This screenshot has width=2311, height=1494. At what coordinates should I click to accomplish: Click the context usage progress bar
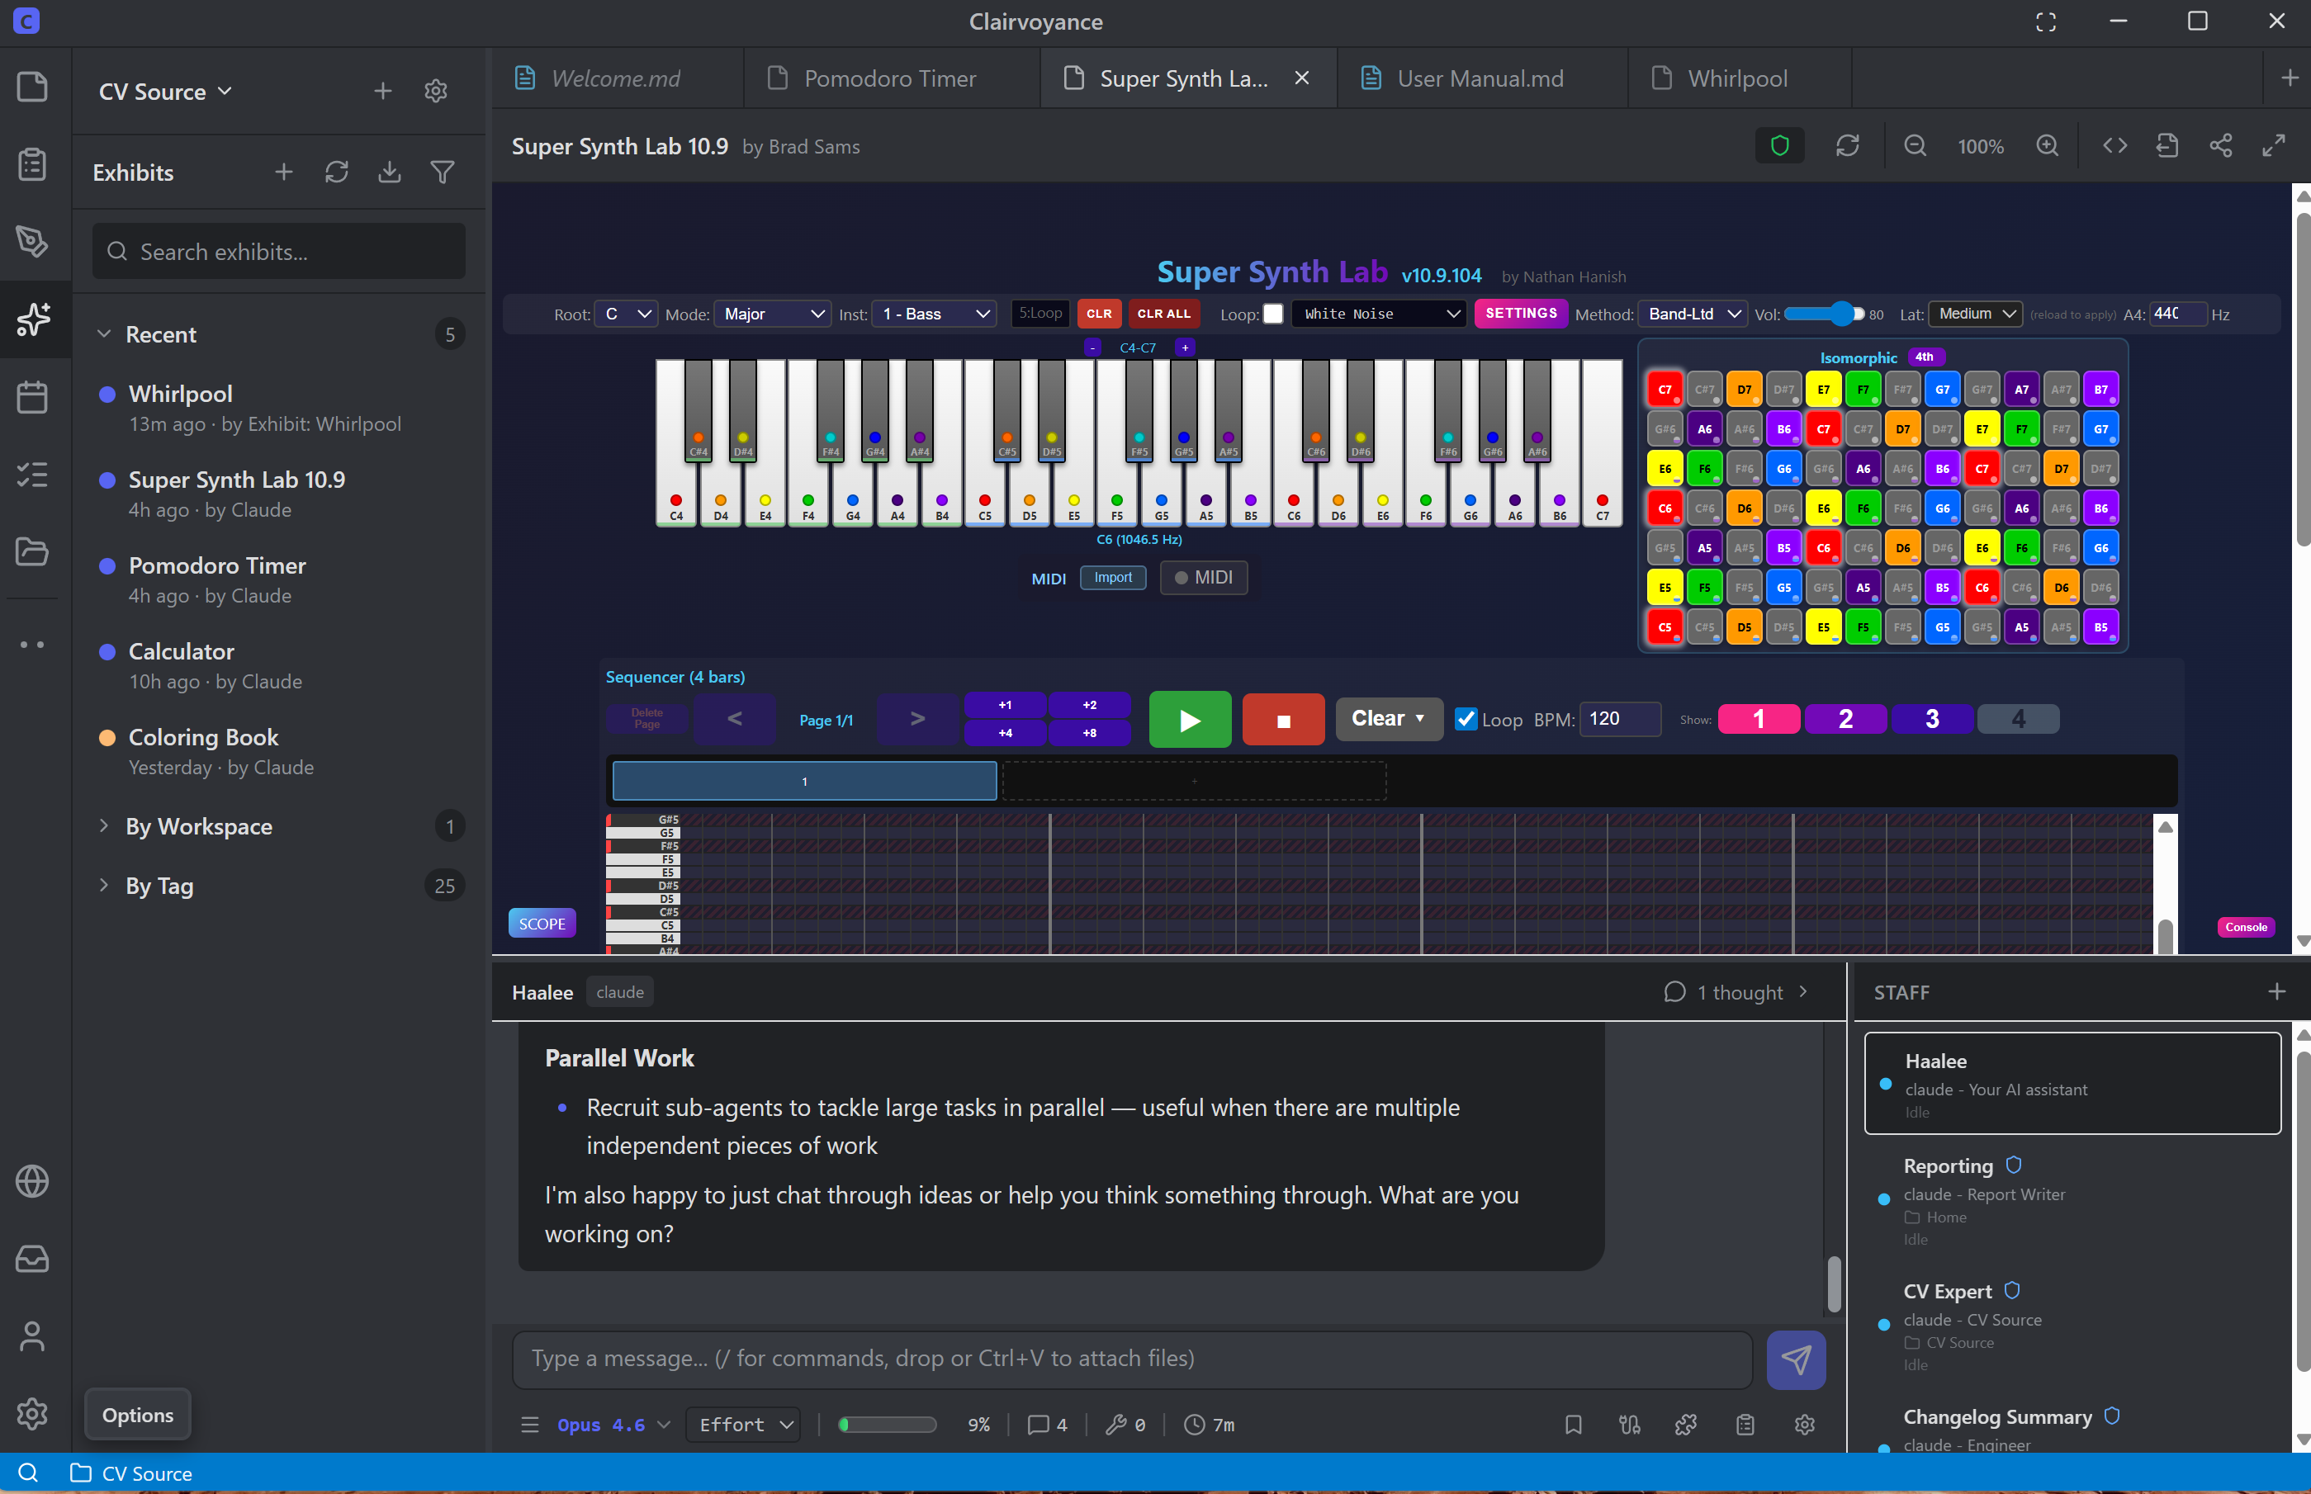pyautogui.click(x=887, y=1424)
